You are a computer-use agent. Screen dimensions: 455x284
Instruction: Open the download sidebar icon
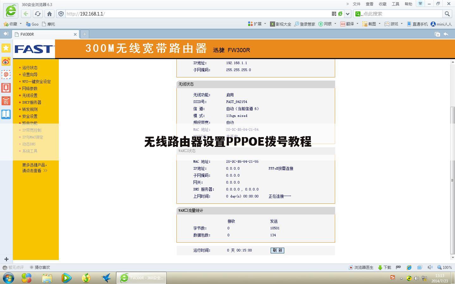click(6, 88)
